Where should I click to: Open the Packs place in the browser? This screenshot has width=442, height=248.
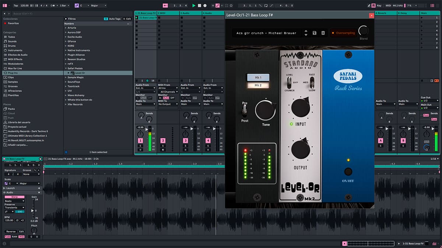pyautogui.click(x=11, y=109)
